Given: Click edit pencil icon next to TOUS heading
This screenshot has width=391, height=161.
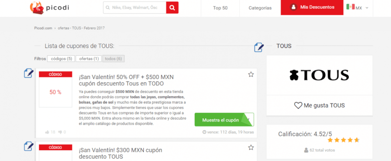Looking at the screenshot, I should (259, 47).
